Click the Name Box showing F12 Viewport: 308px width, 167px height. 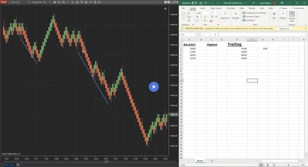tap(188, 35)
